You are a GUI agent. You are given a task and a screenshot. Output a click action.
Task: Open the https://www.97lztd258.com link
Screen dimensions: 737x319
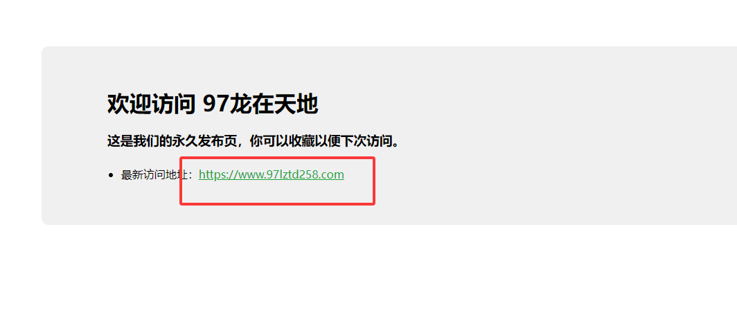pos(272,175)
